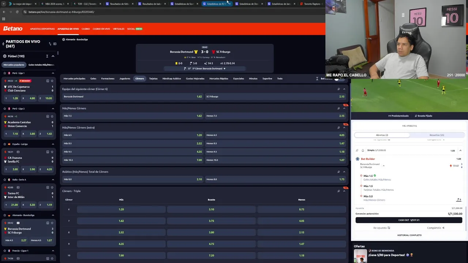Switch to Mercados principales tab
The width and height of the screenshot is (468, 263).
[x=74, y=79]
